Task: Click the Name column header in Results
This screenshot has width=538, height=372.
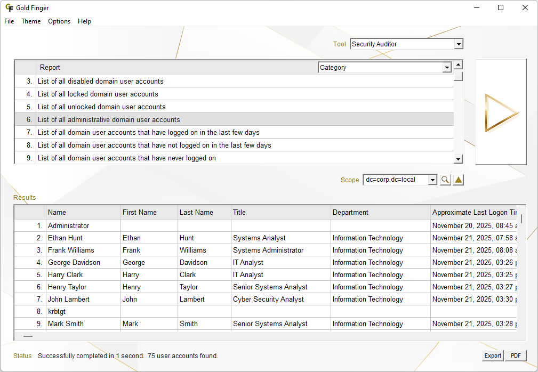Action: 83,212
